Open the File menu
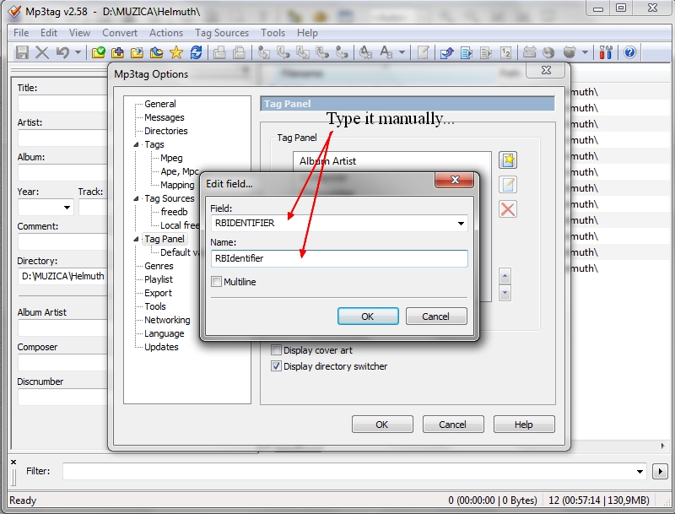This screenshot has width=675, height=514. 21,33
